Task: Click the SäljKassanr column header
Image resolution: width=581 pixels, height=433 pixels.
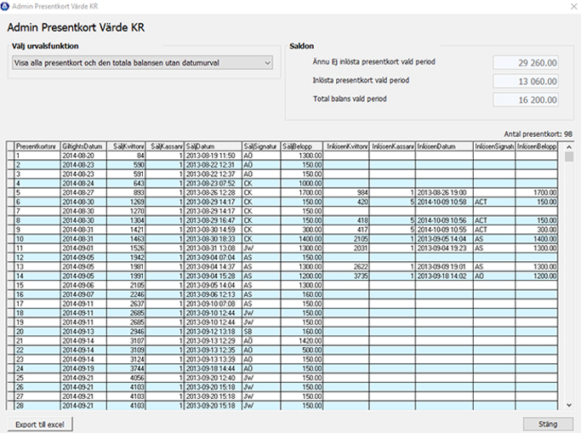Action: pyautogui.click(x=165, y=146)
